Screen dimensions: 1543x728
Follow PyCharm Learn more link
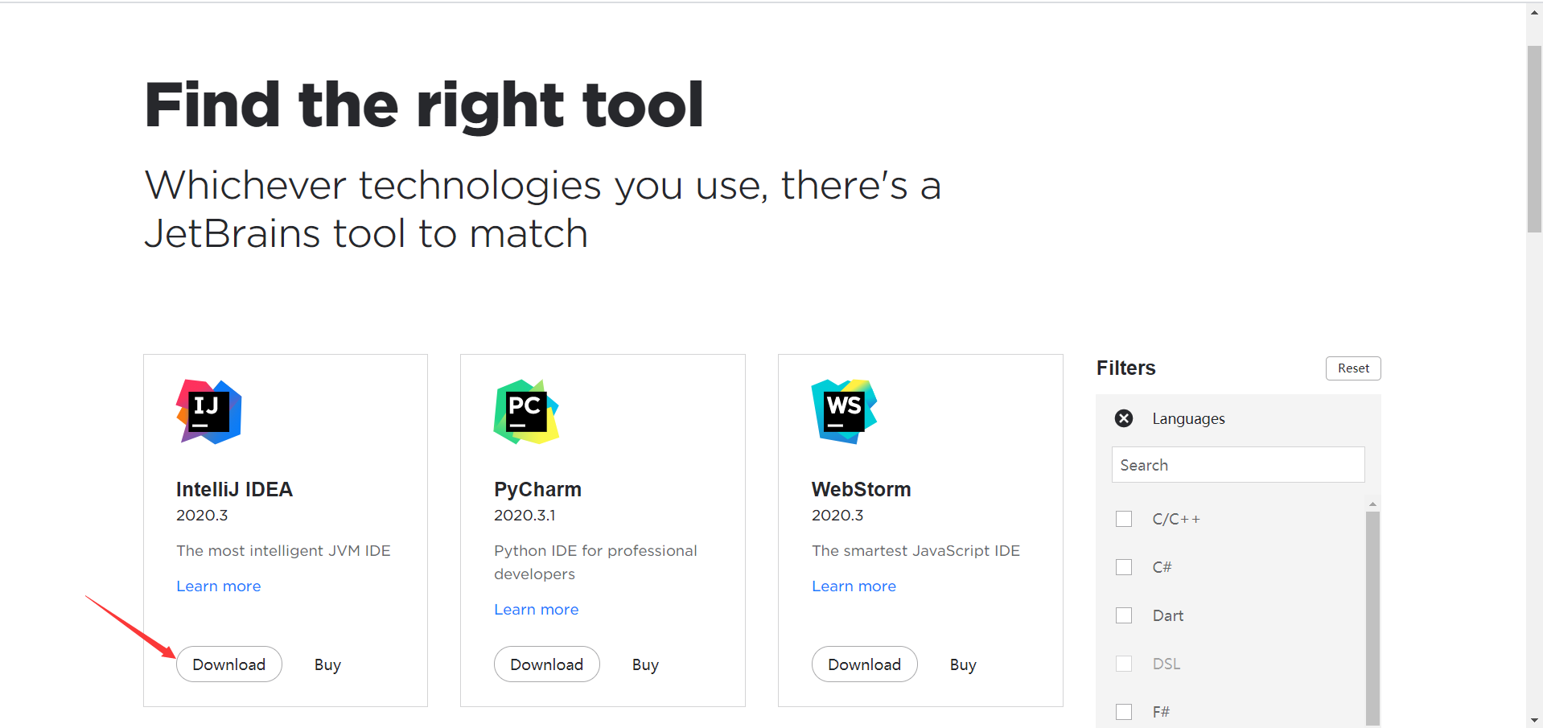click(x=537, y=610)
